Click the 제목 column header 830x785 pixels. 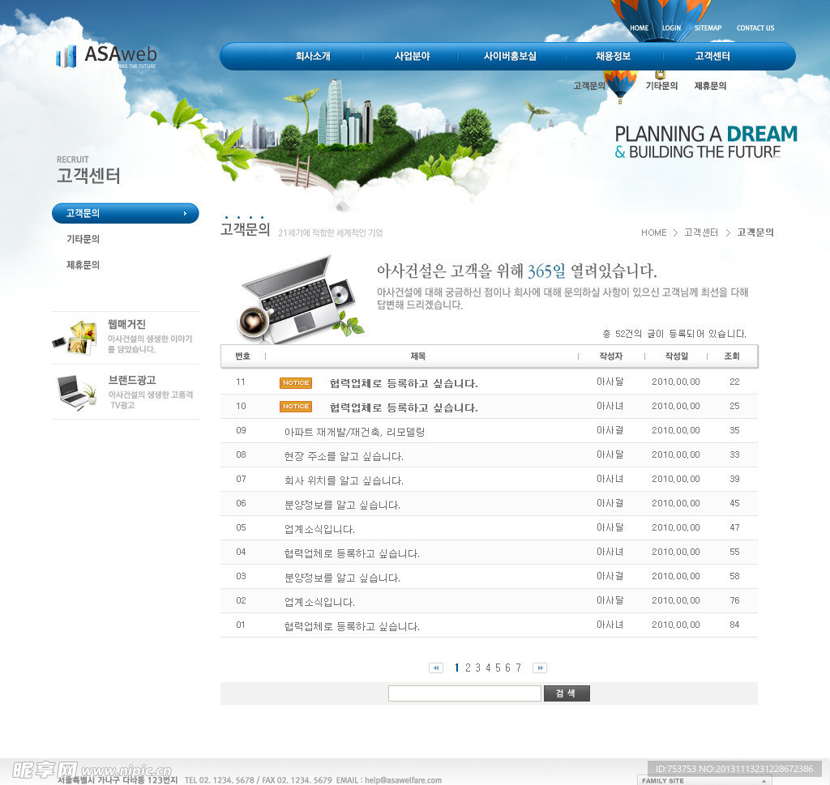tap(417, 356)
